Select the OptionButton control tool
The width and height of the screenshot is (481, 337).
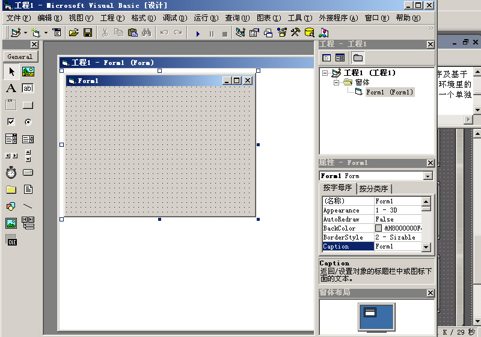tap(28, 122)
